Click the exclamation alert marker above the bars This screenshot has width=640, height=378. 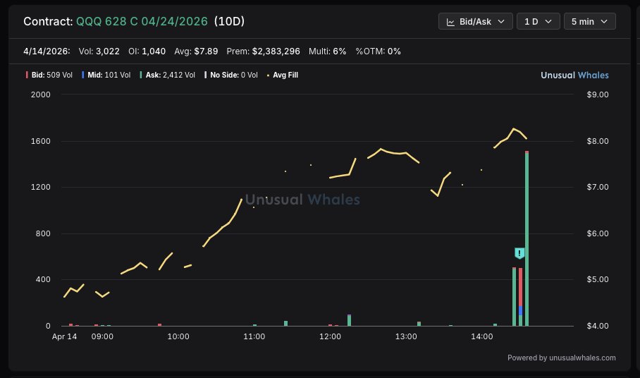tap(519, 253)
